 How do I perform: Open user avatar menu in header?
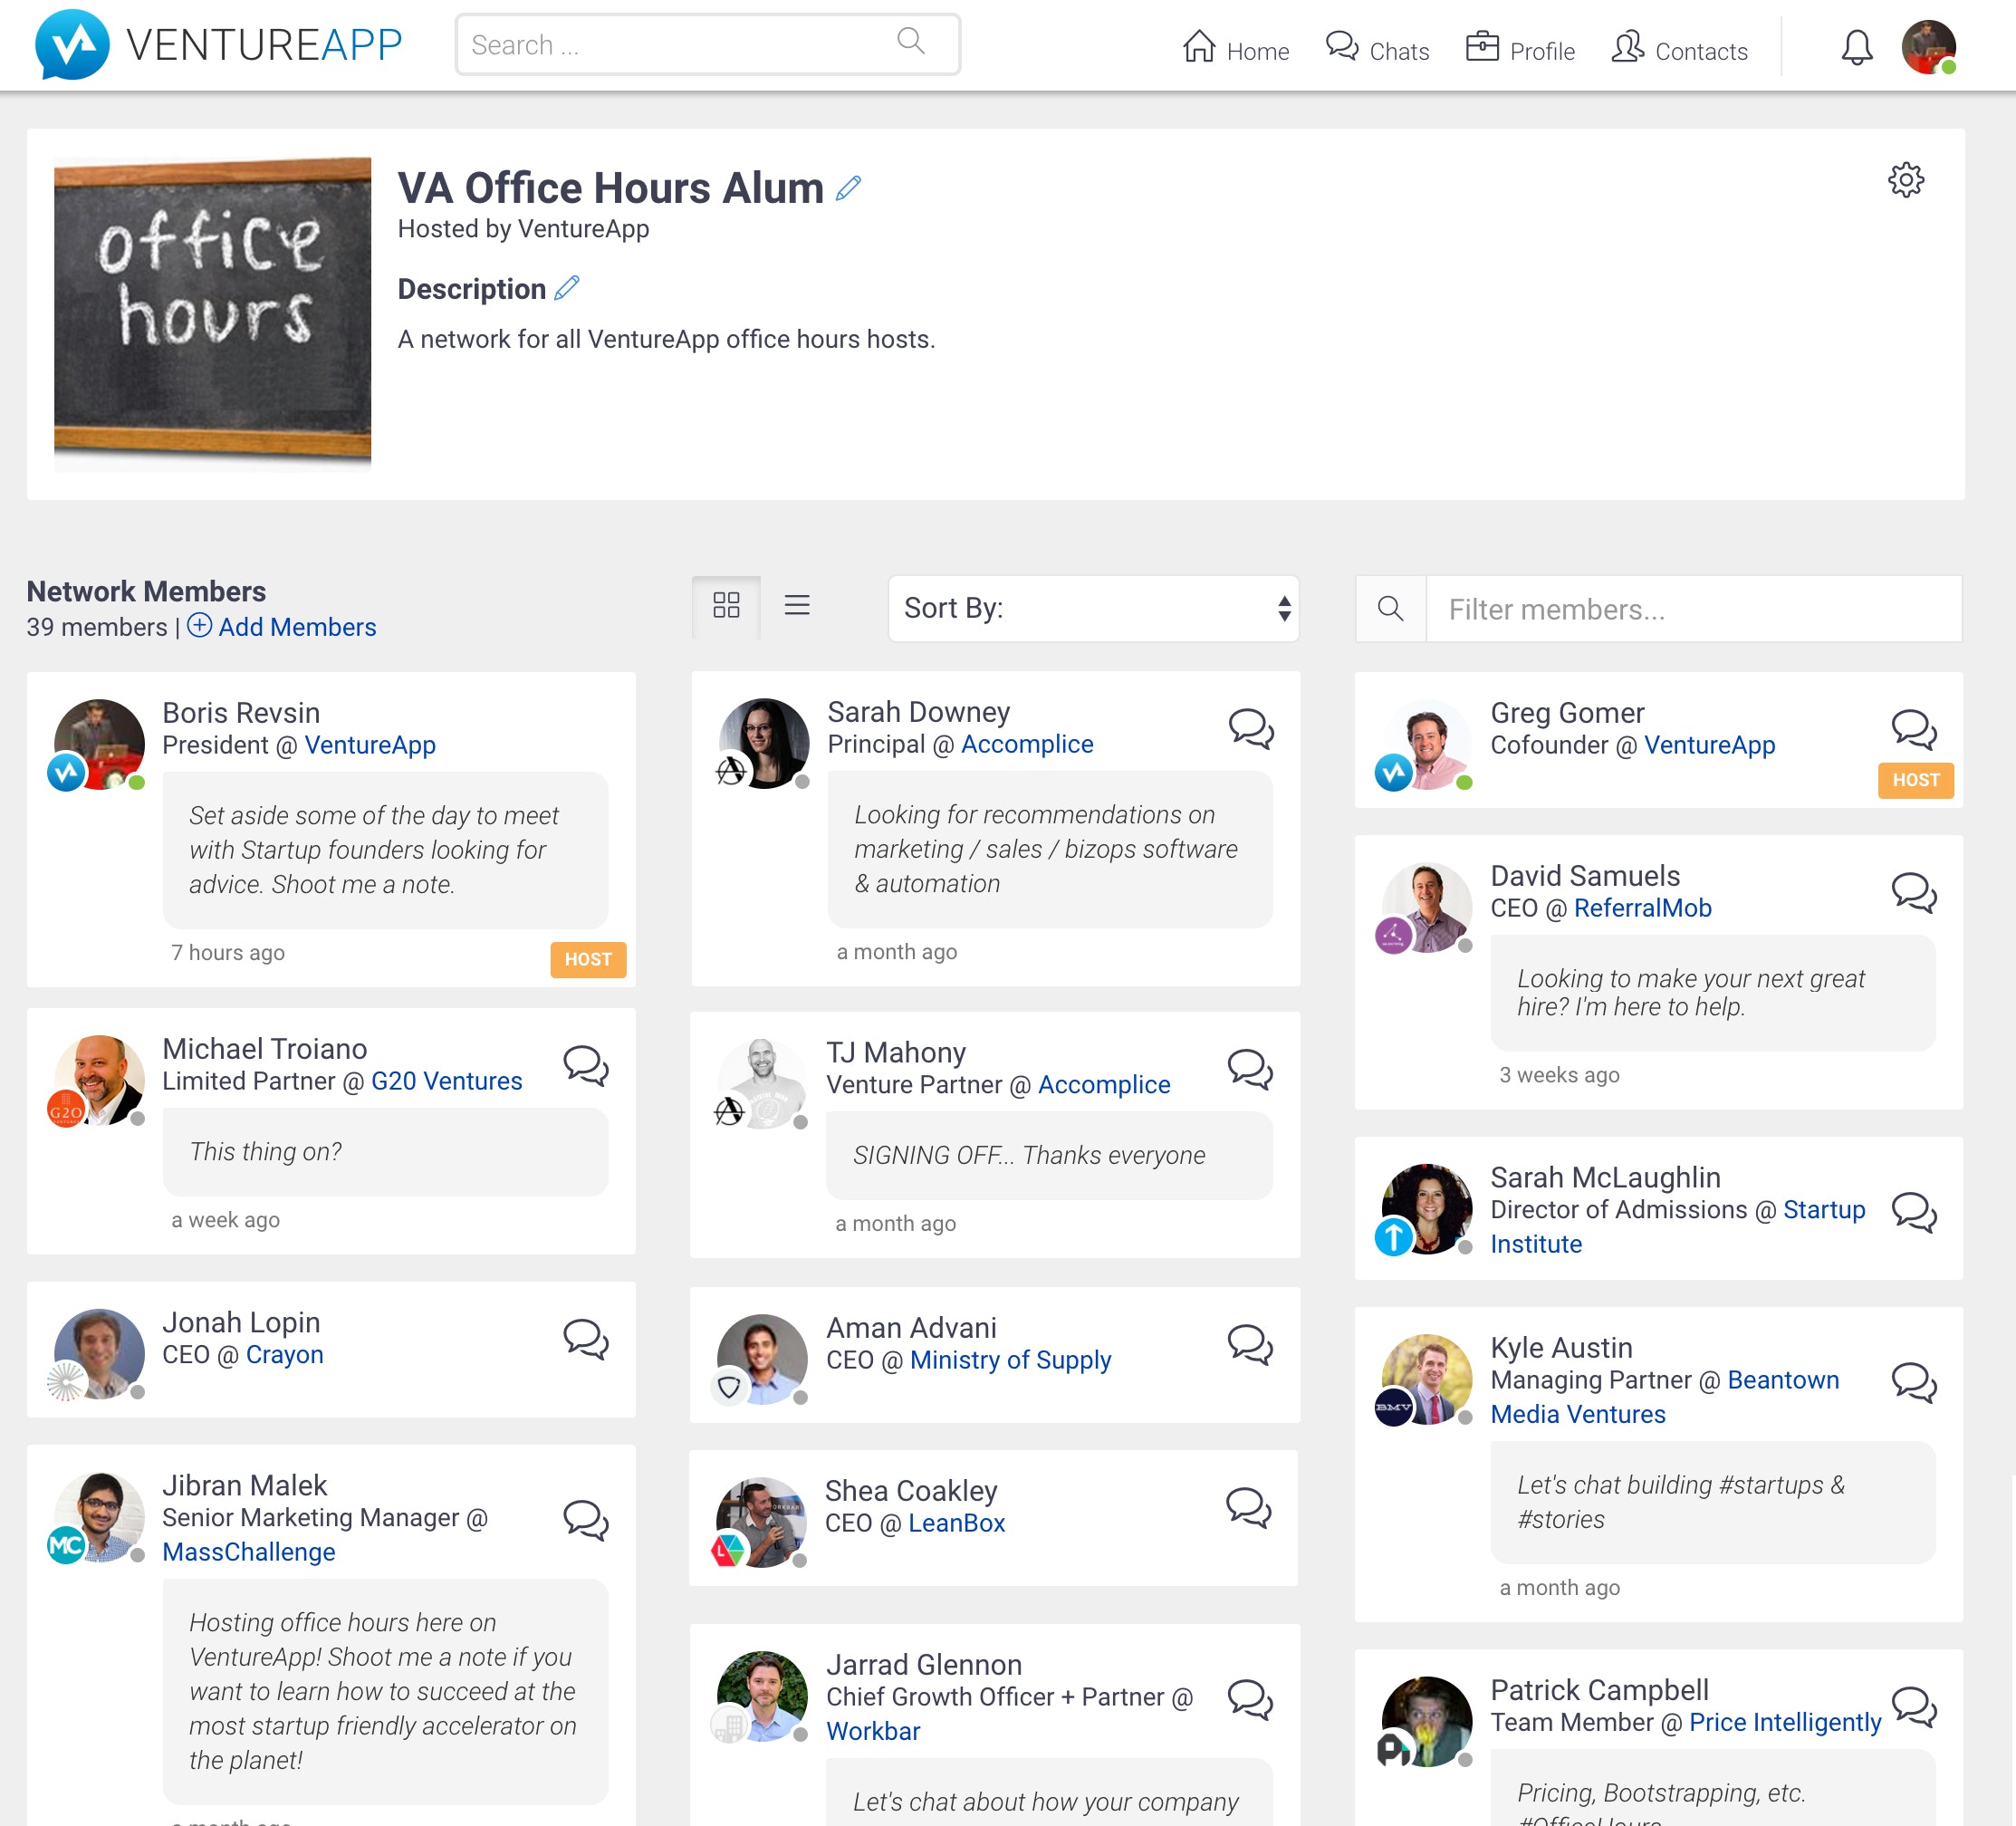[1928, 47]
